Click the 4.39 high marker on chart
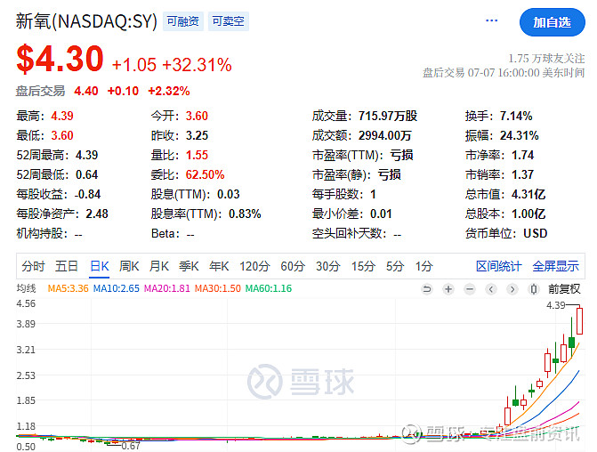The width and height of the screenshot is (597, 452). 555,305
